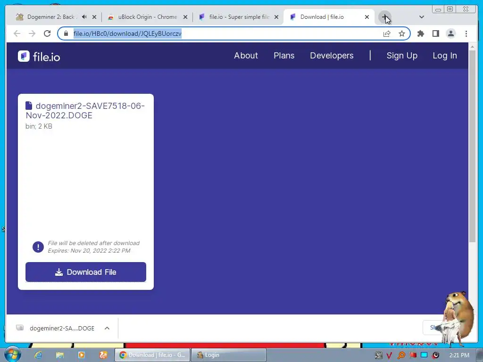Click the browser forward arrow
Image resolution: width=483 pixels, height=362 pixels.
coord(32,33)
